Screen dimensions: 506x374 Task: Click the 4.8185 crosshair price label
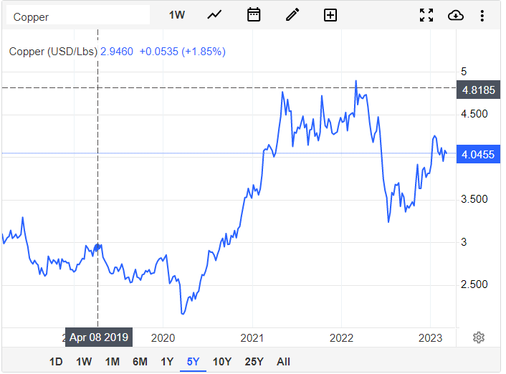tap(478, 90)
